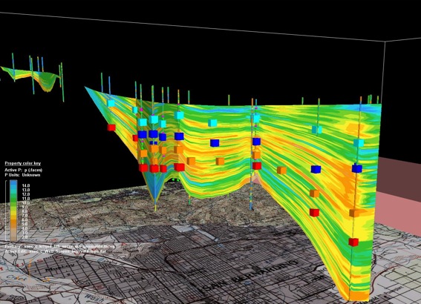The height and width of the screenshot is (304, 421).
Task: Click the Property color key heading
Action: (x=23, y=163)
